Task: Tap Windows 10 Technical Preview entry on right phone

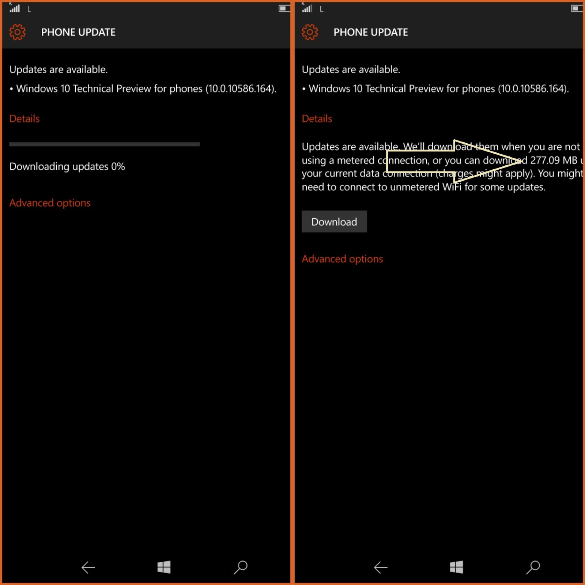Action: pos(435,89)
